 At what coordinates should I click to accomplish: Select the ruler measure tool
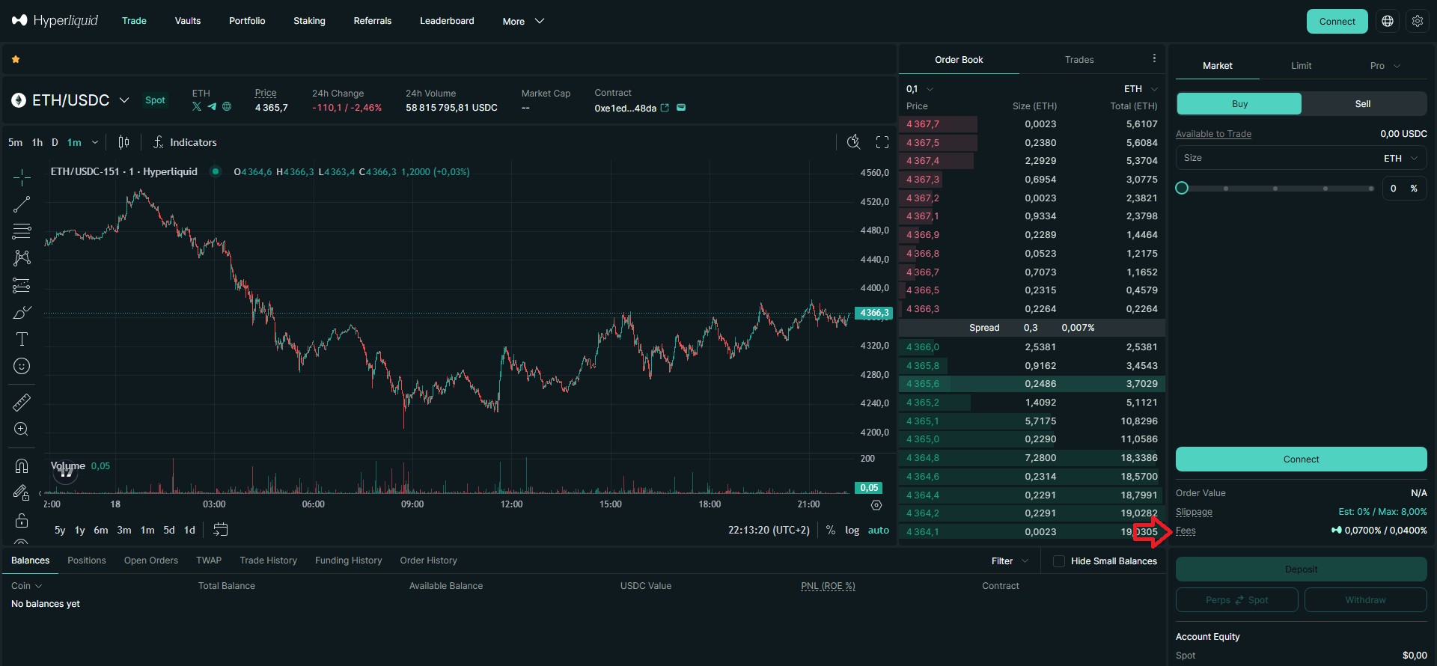tap(22, 403)
